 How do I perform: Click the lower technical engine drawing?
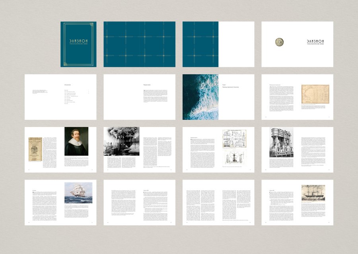click(234, 157)
